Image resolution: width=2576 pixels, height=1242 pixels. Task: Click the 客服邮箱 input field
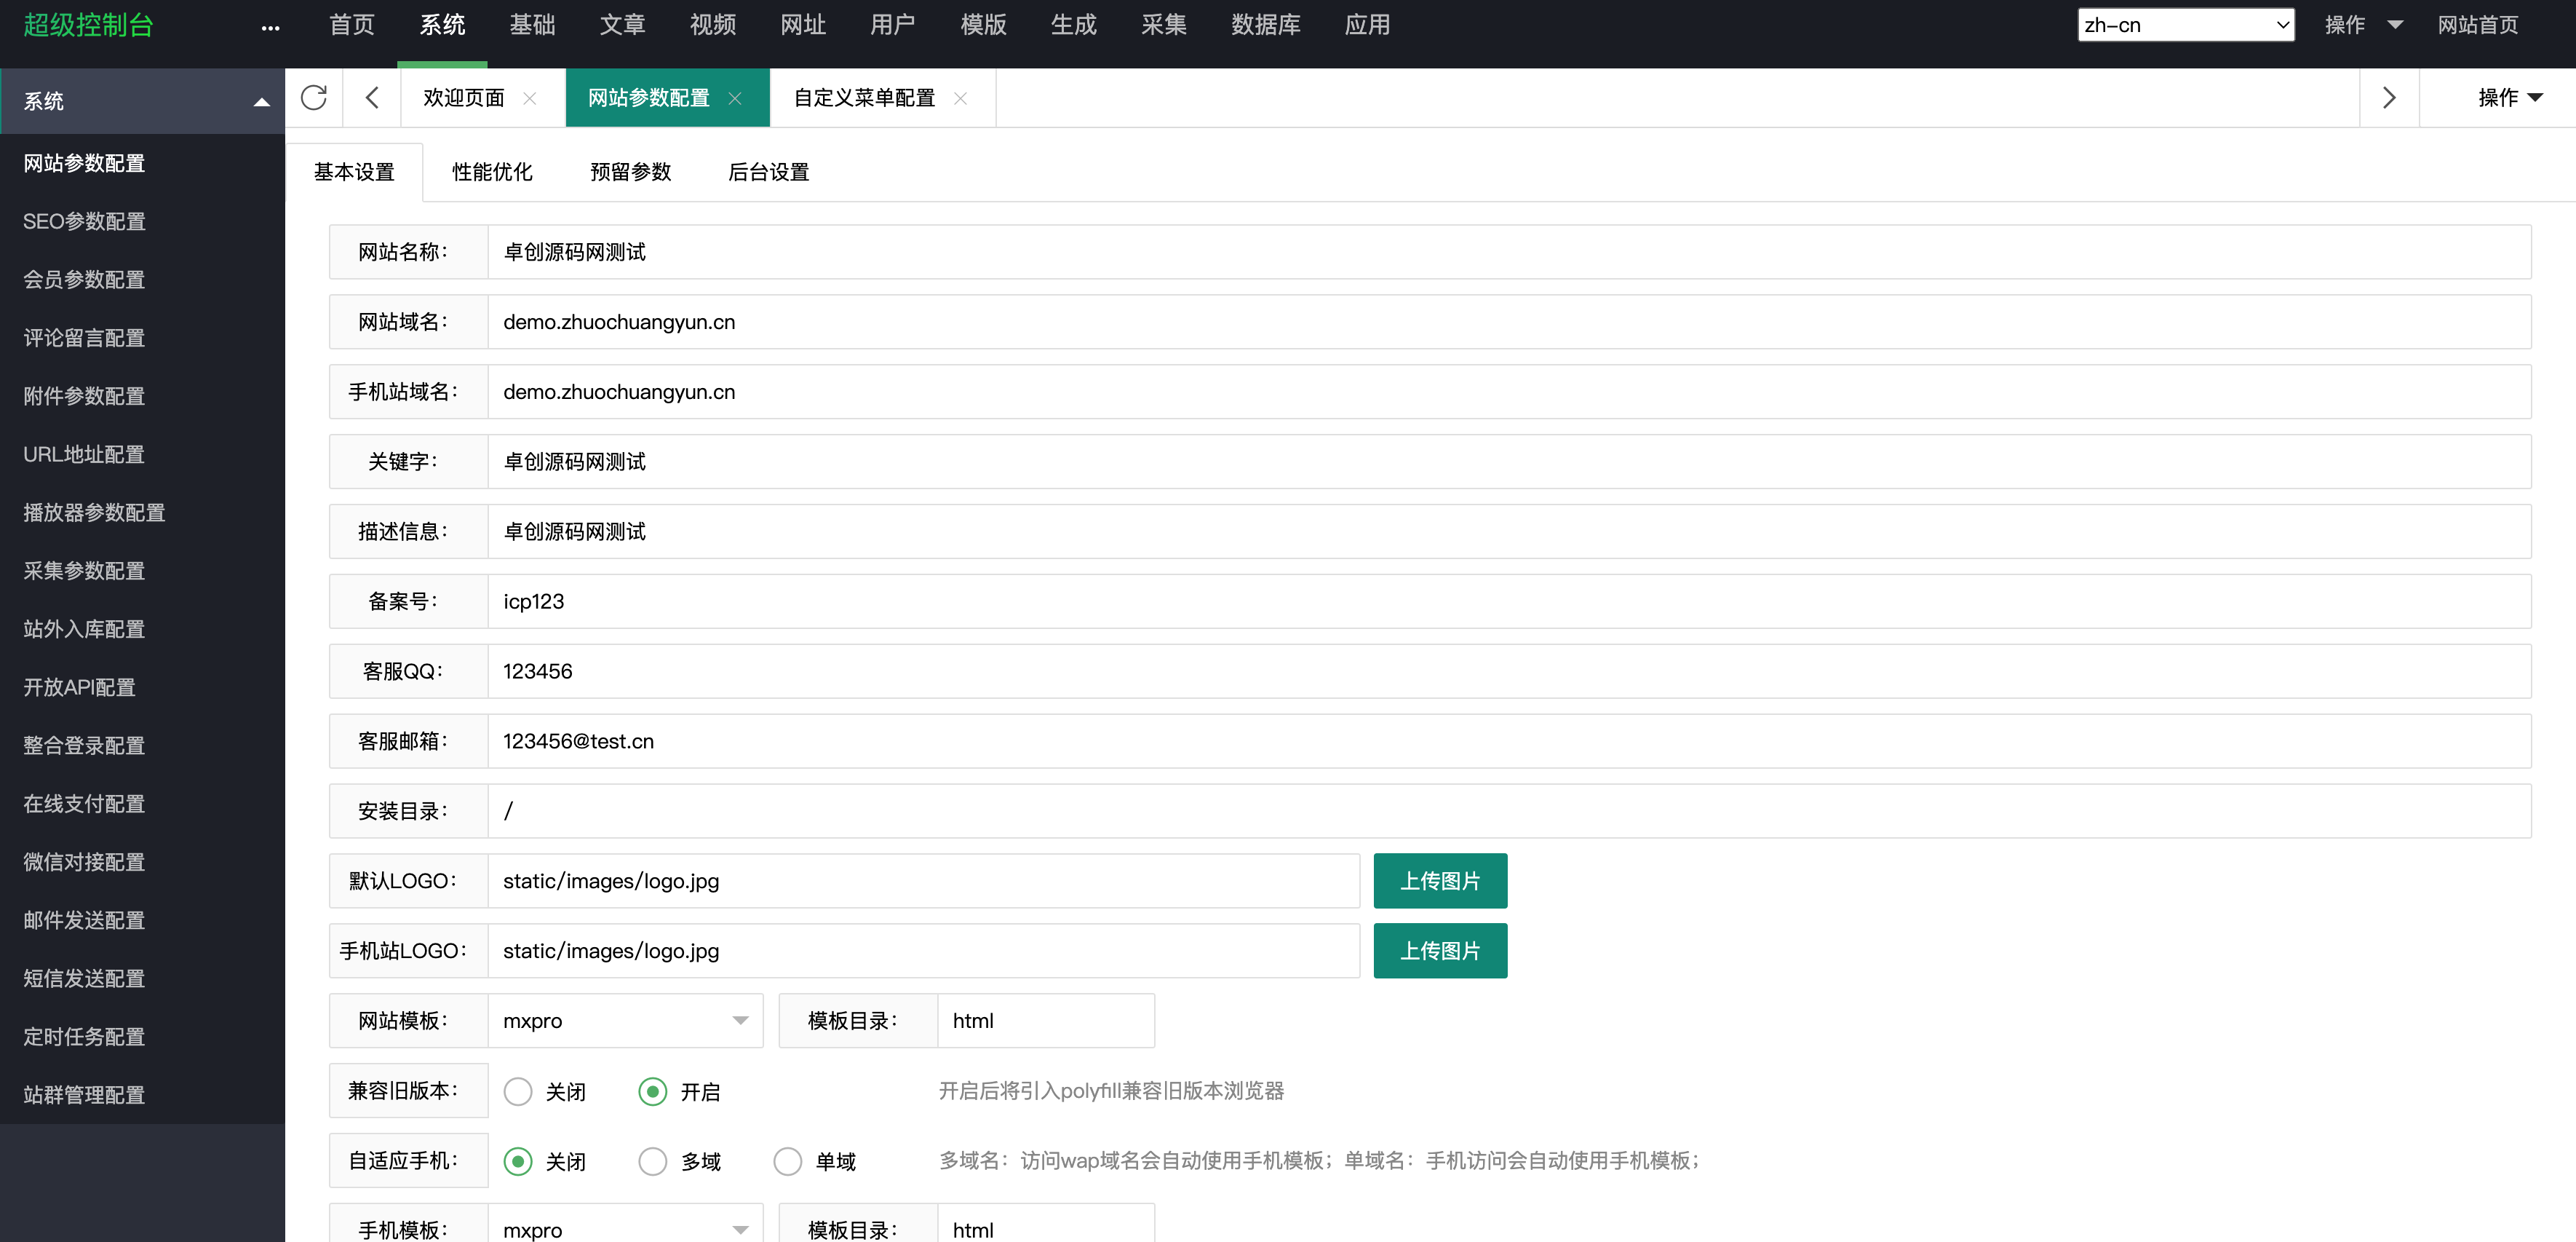point(1509,742)
